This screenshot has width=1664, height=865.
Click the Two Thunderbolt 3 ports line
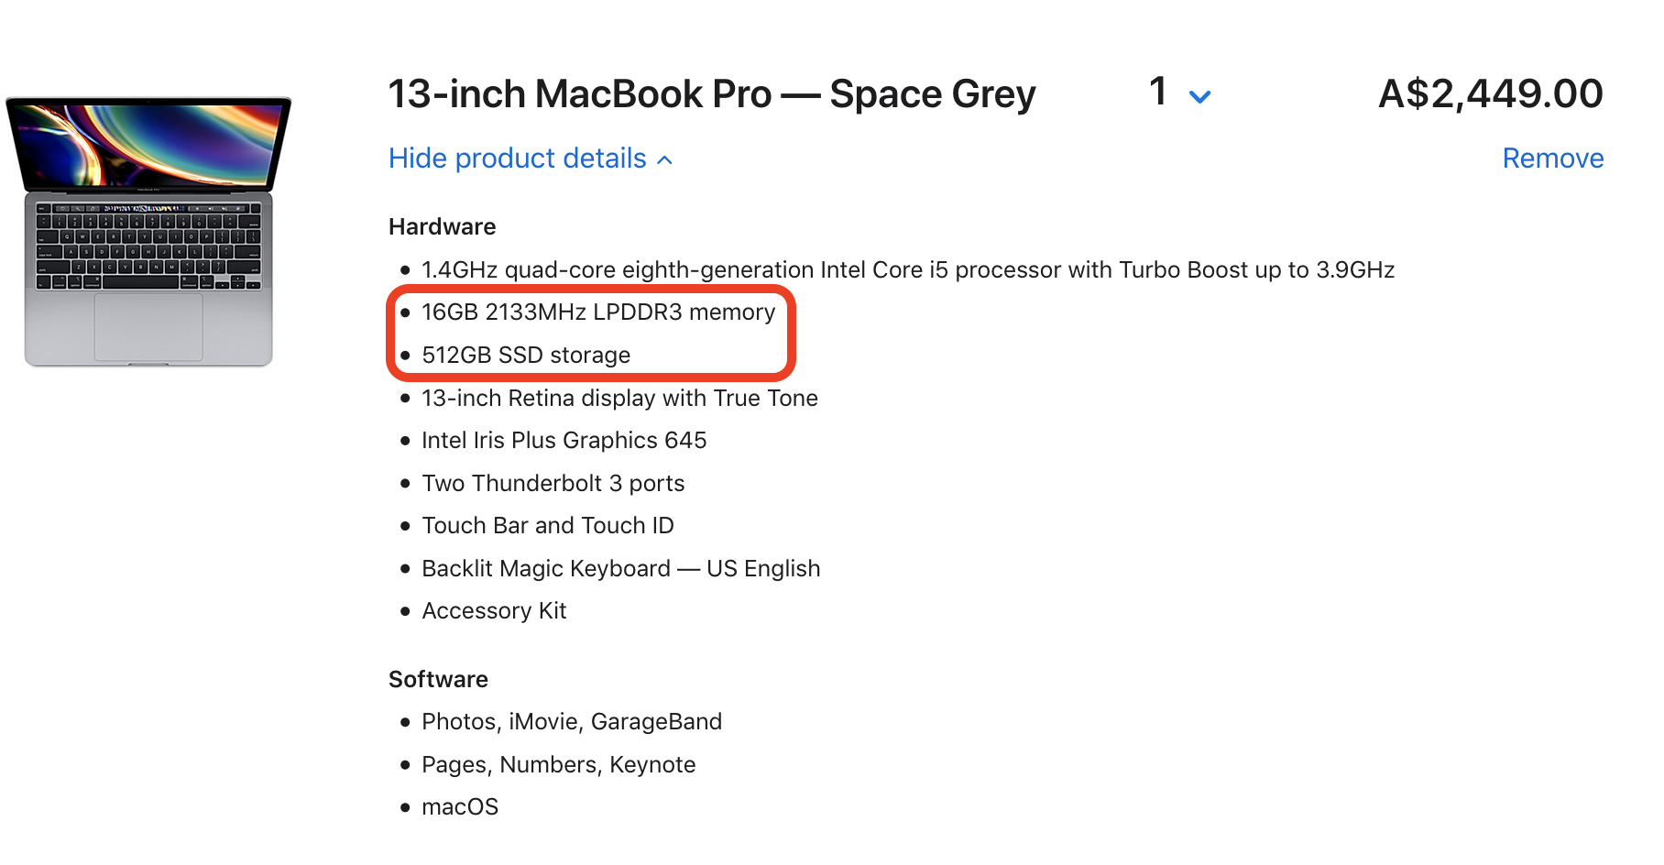(x=553, y=484)
